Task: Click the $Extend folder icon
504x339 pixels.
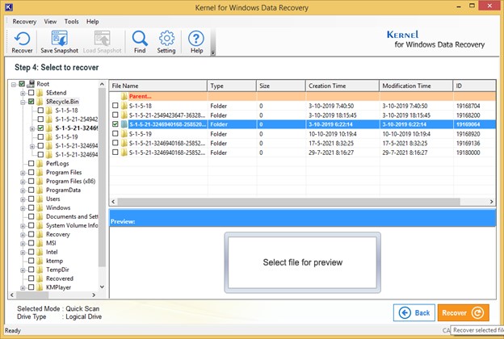Action: (x=40, y=93)
